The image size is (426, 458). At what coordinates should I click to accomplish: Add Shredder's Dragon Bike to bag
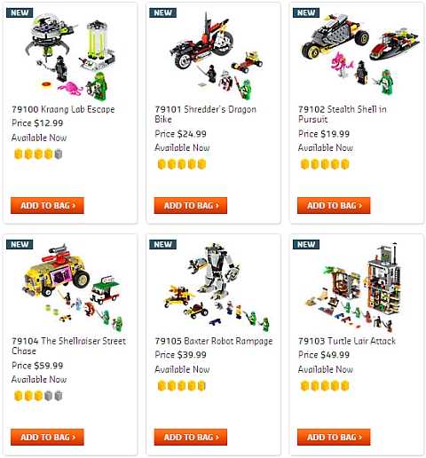(191, 205)
